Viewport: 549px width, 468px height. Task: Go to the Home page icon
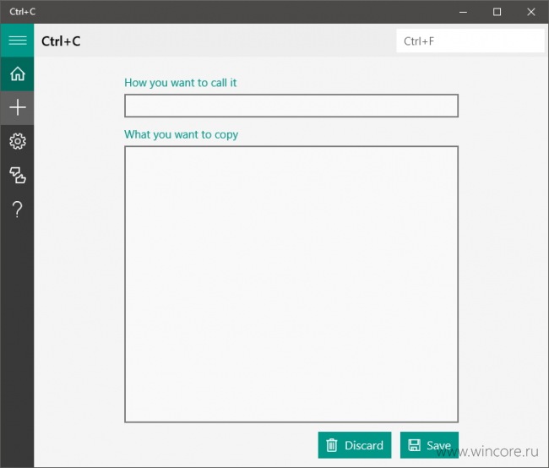point(17,73)
